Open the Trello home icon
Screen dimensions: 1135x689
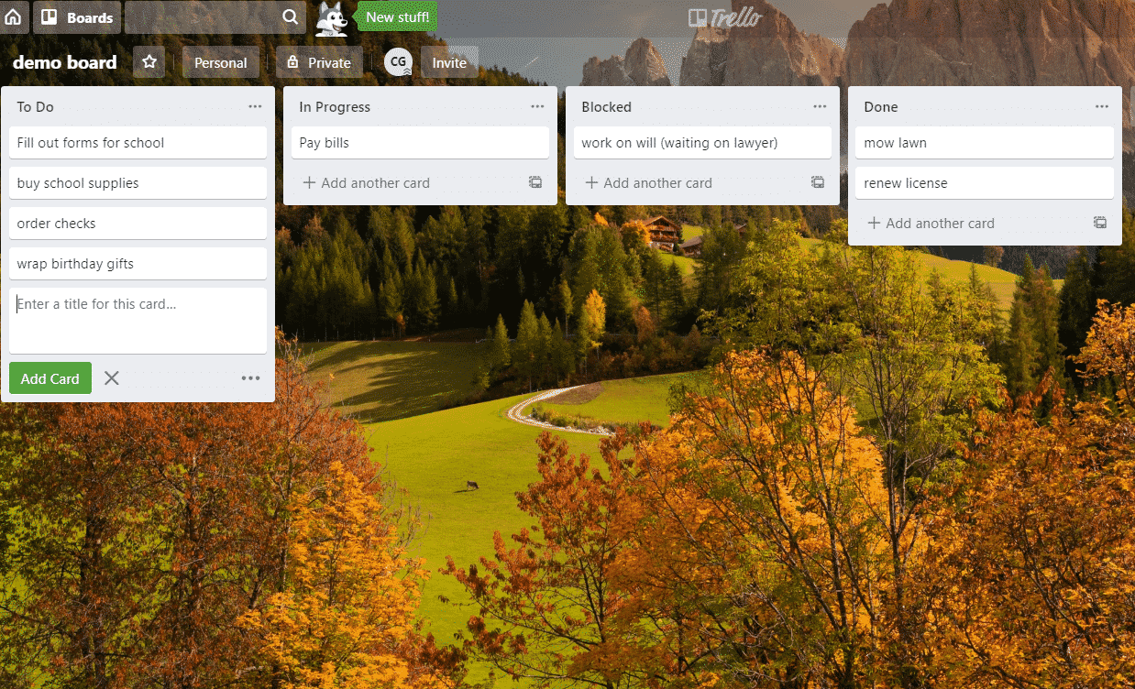13,17
